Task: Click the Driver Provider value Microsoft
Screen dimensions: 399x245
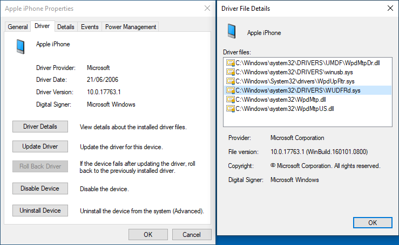Action: coord(98,68)
